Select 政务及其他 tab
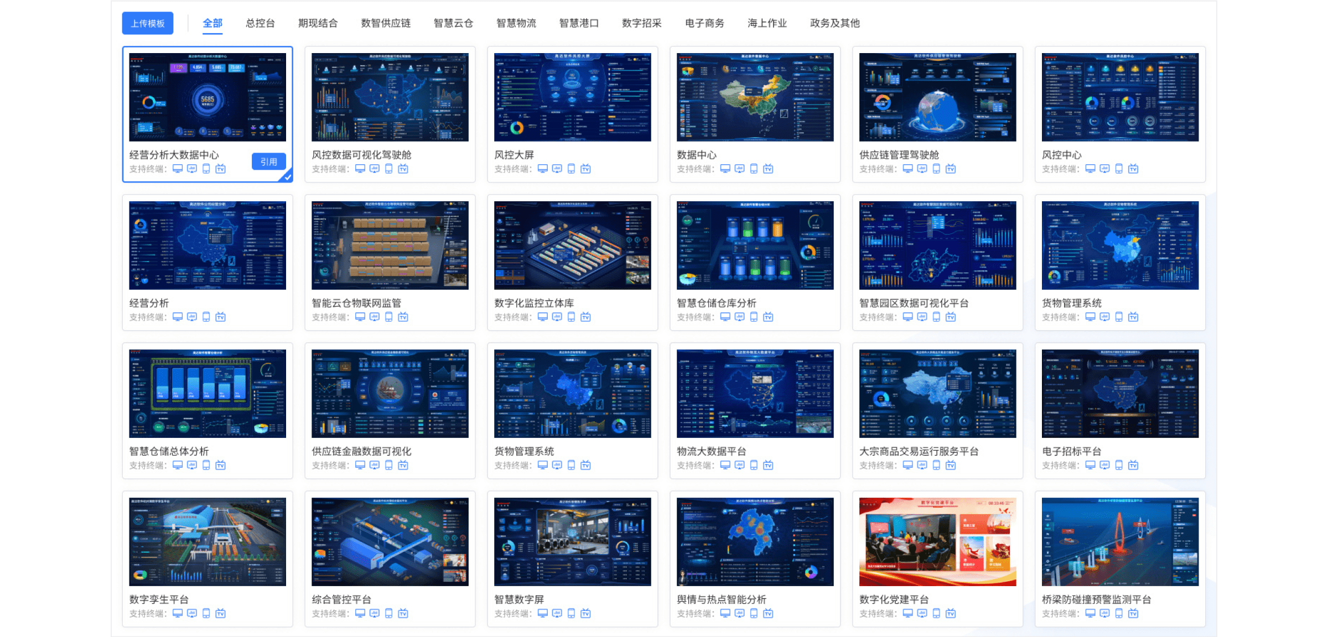This screenshot has width=1328, height=637. [x=834, y=23]
